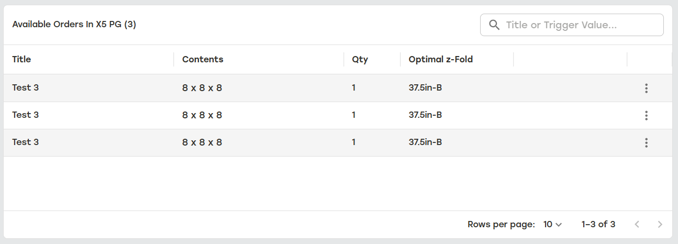Focus the Title or Trigger Value search field
The width and height of the screenshot is (678, 244).
572,25
